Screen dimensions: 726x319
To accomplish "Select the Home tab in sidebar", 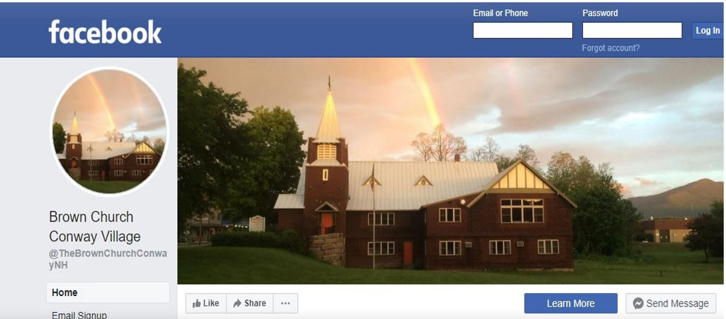I will pyautogui.click(x=108, y=293).
